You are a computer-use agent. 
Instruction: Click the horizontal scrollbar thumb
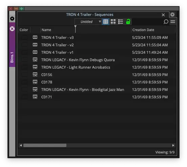pos(45,145)
